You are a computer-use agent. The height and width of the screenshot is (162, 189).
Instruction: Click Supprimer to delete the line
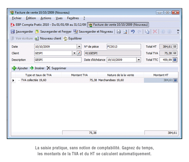56,68
